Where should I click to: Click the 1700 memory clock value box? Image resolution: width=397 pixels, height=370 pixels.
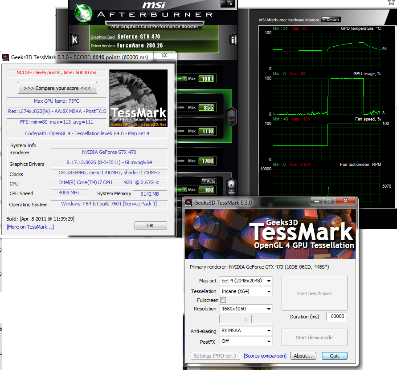208,161
